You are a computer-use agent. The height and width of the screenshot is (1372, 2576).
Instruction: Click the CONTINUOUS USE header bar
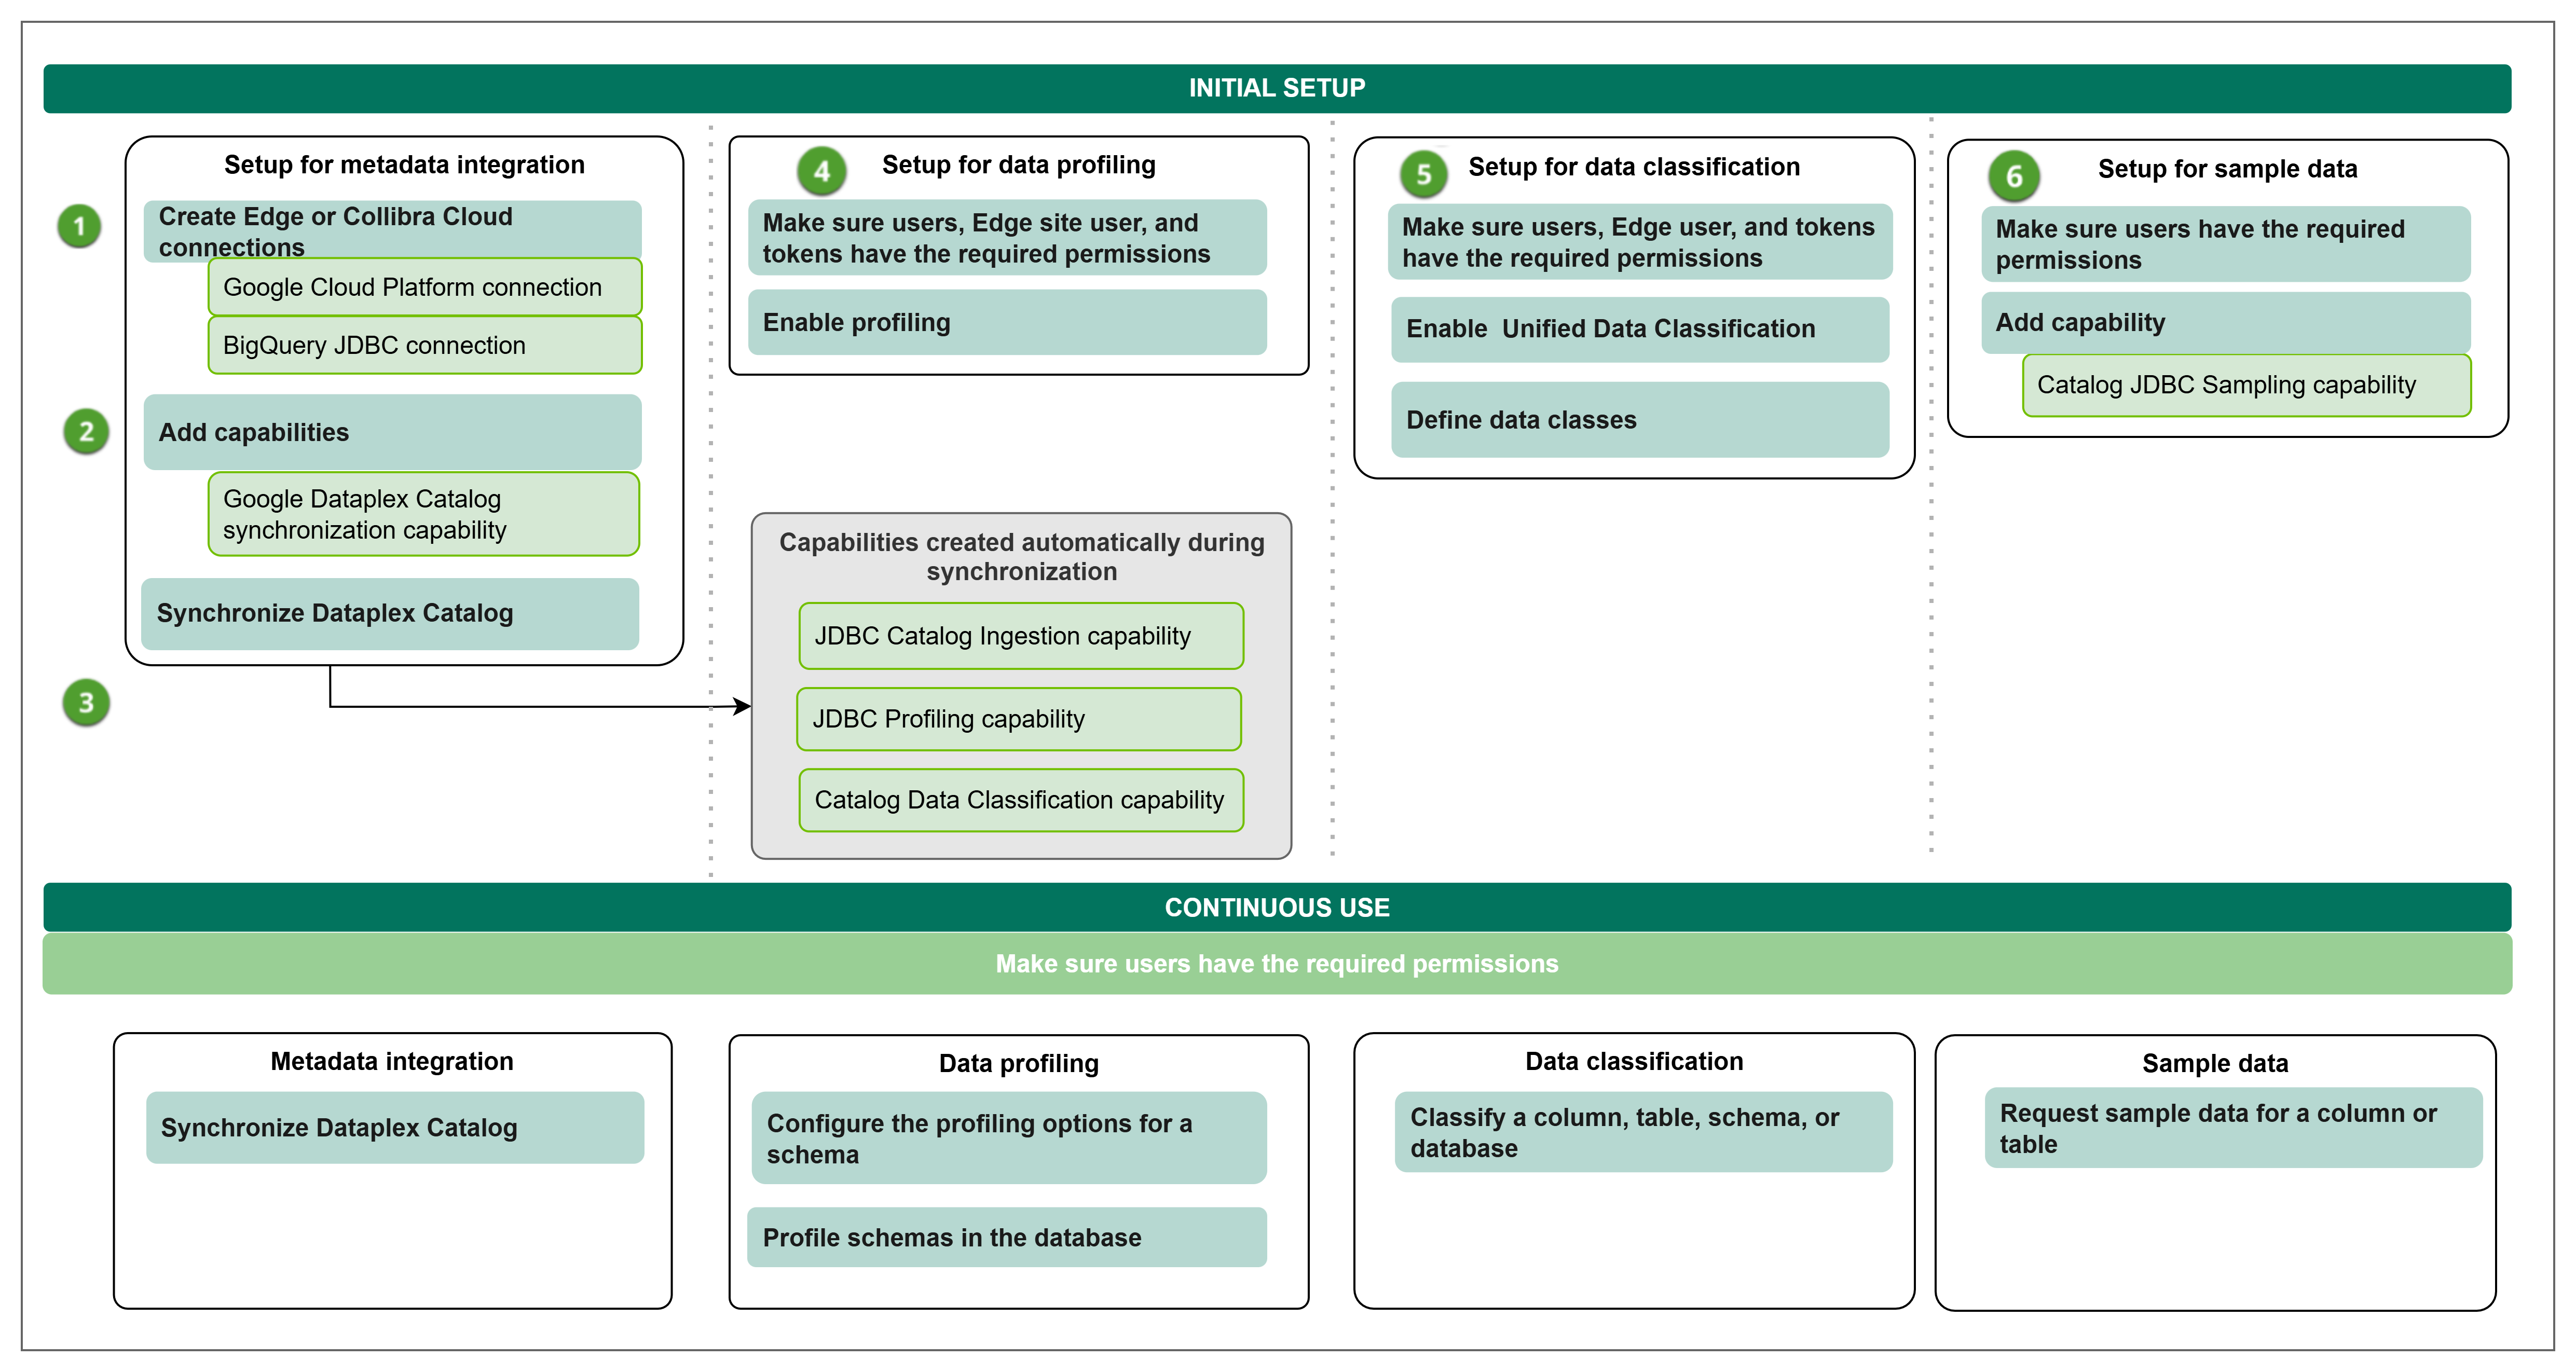tap(1277, 907)
